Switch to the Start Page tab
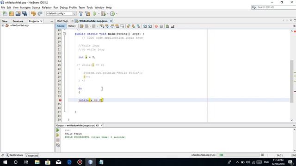Screen dimensions: 296x166 [62, 21]
